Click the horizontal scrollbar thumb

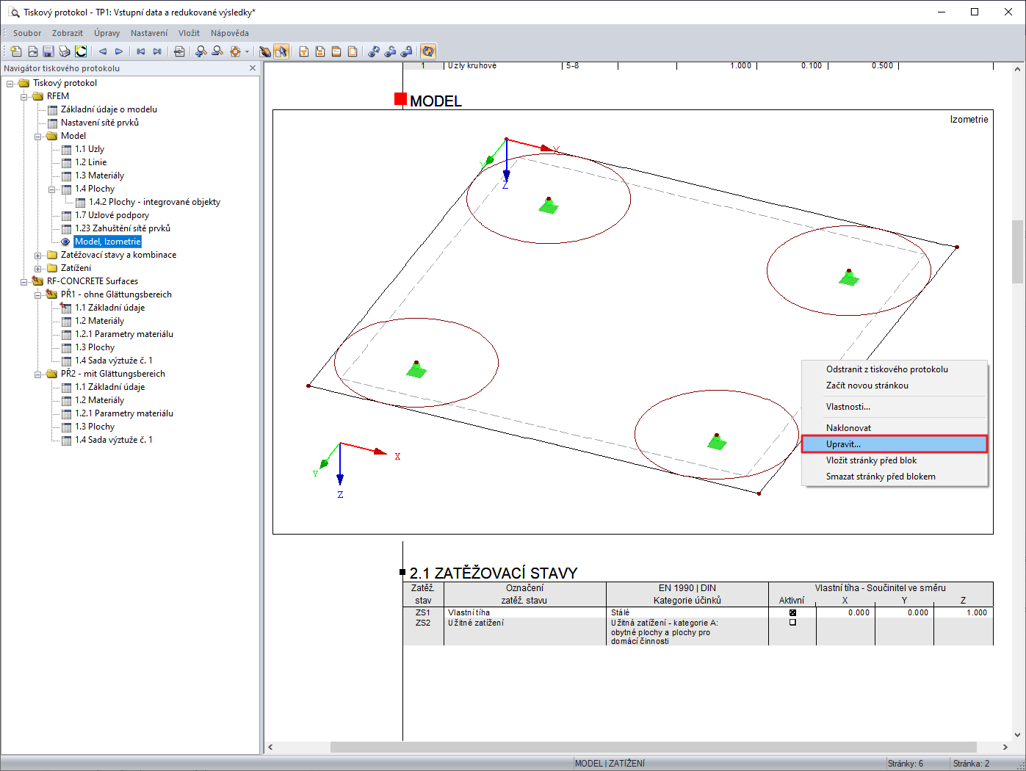[654, 747]
